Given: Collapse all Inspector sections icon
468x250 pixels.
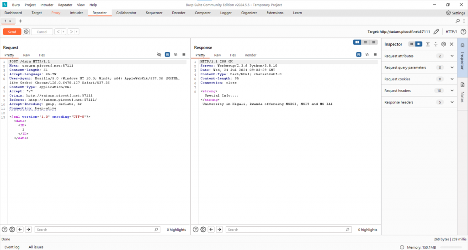Looking at the screenshot, I should (x=436, y=44).
